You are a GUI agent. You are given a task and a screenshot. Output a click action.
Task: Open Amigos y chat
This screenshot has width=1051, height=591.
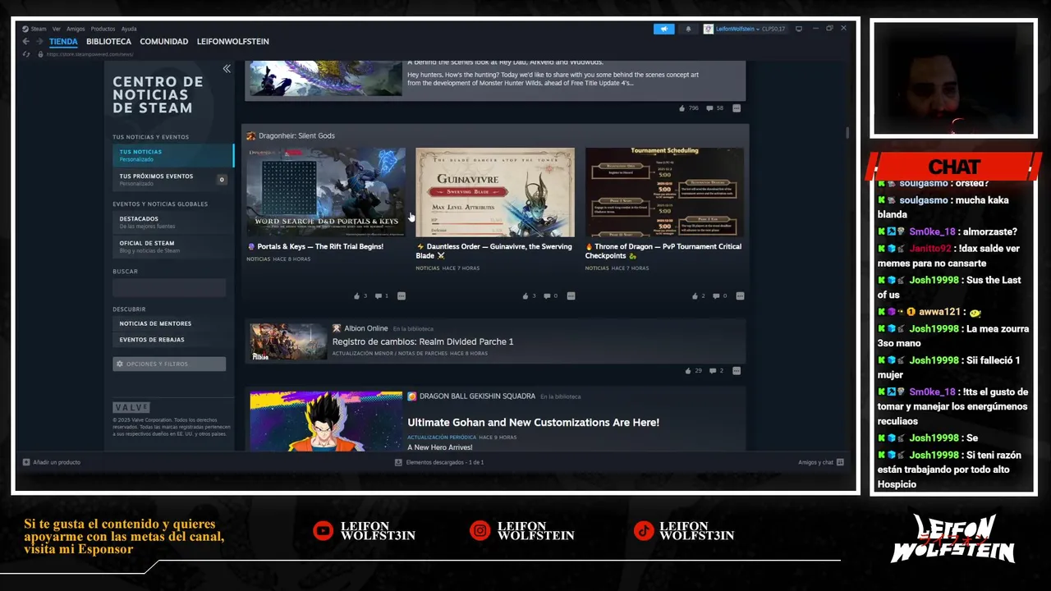821,462
